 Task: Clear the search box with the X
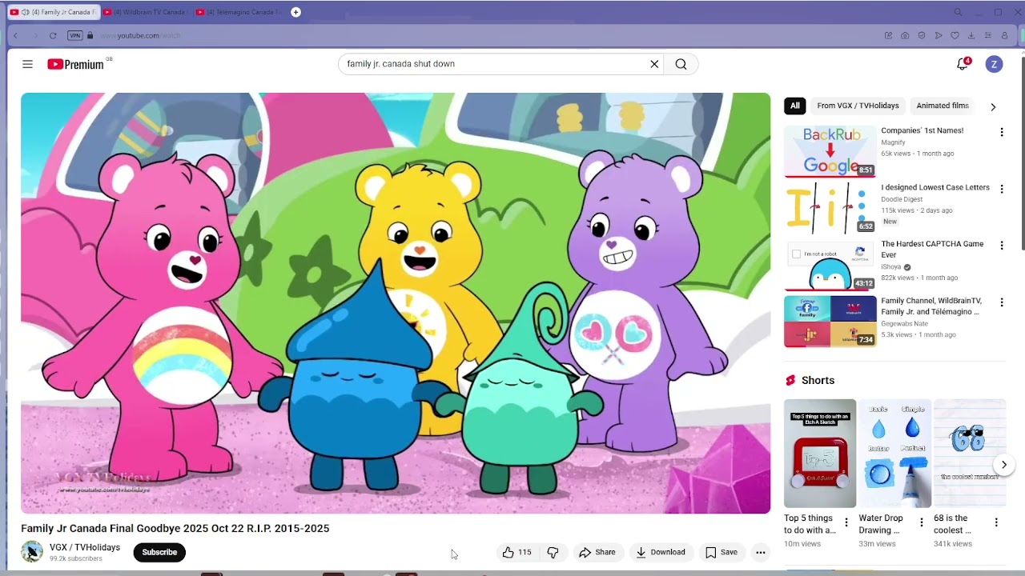pyautogui.click(x=654, y=64)
